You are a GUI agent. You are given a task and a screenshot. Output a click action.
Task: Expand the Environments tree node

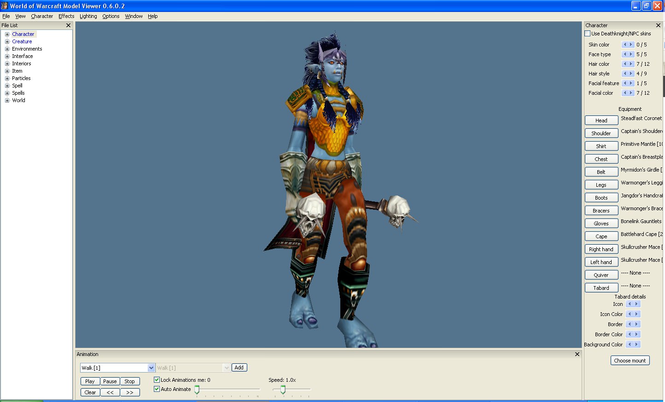pyautogui.click(x=7, y=49)
